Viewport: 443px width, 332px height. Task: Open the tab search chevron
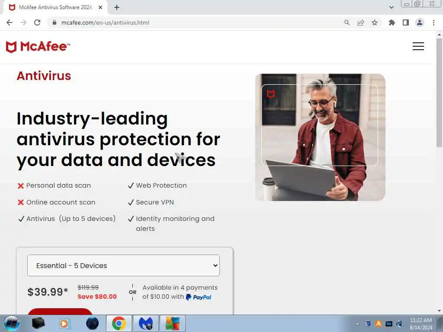[x=391, y=7]
